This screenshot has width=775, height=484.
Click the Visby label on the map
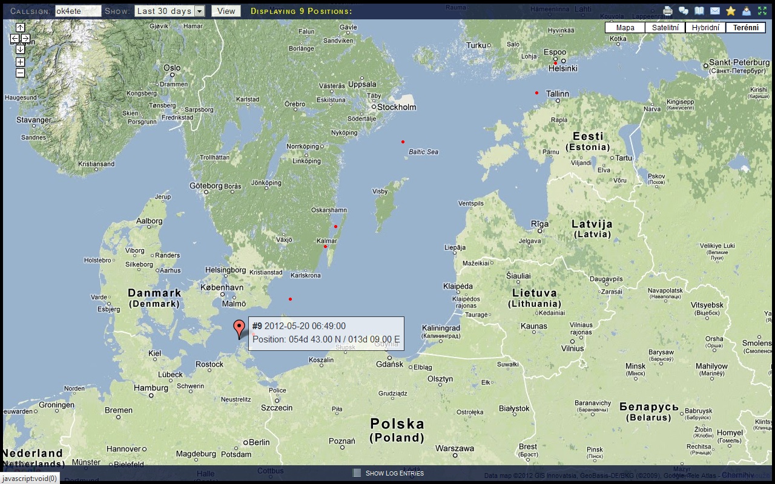tap(380, 191)
